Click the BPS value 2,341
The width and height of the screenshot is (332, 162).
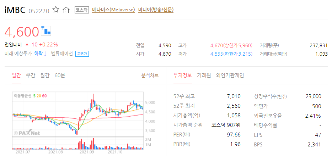click(315, 145)
